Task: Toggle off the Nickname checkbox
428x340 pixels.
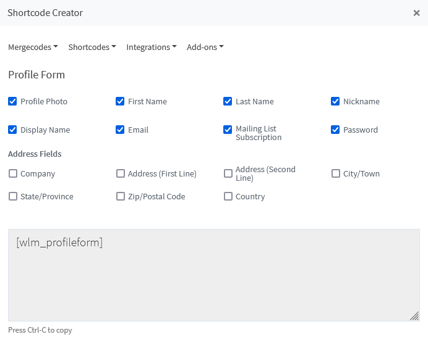Action: 335,101
